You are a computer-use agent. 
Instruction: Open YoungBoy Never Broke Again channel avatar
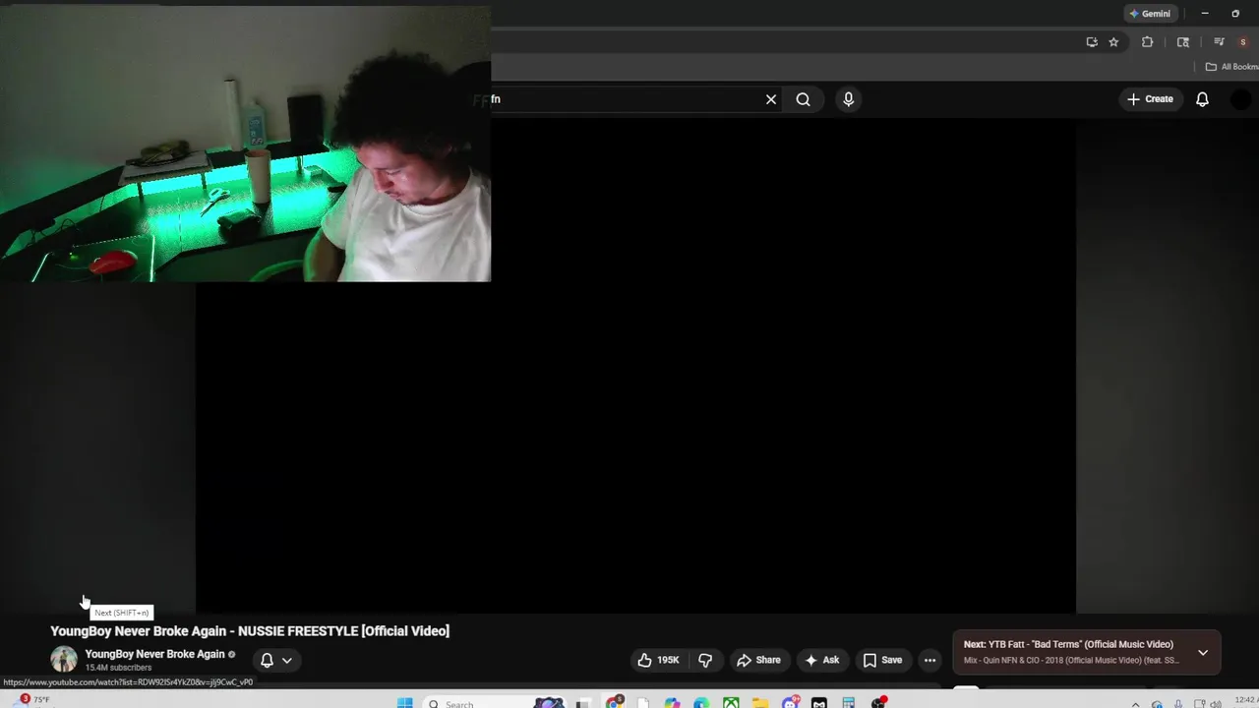point(64,660)
